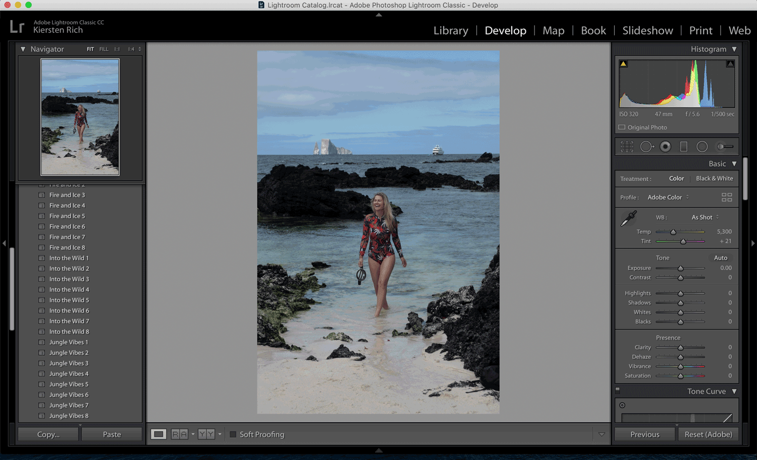This screenshot has height=460, width=757.
Task: Select the Adjustment Brush tool
Action: click(725, 146)
